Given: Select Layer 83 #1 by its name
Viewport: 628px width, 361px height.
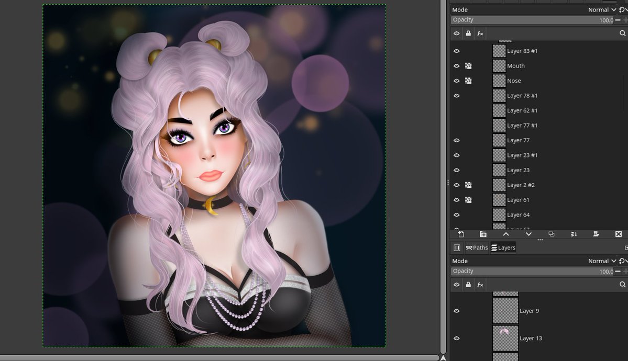Looking at the screenshot, I should coord(522,51).
